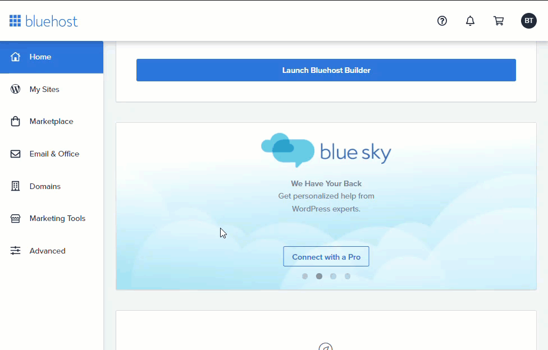Click the sliders icon beside Advanced
Image resolution: width=548 pixels, height=350 pixels.
coord(16,251)
